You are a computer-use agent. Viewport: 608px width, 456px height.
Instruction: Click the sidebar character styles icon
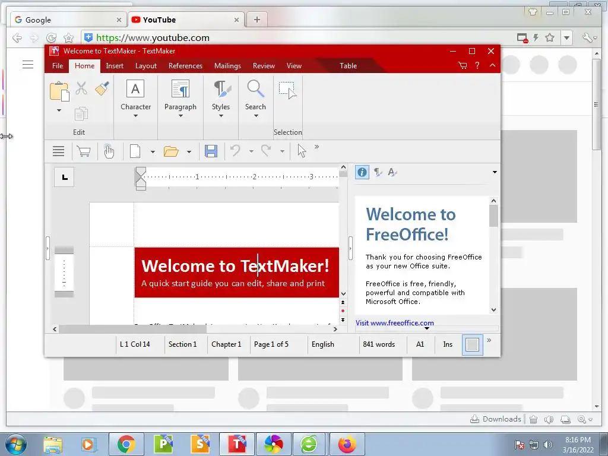tap(392, 172)
